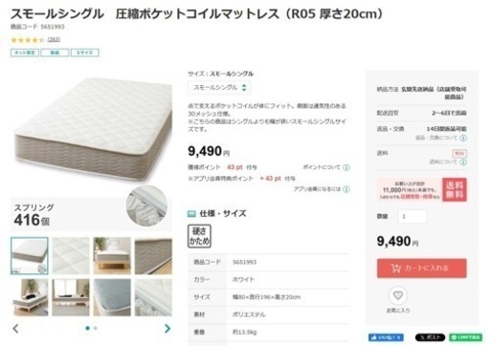Open the round spring close-up image
The width and height of the screenshot is (490, 346).
146,205
